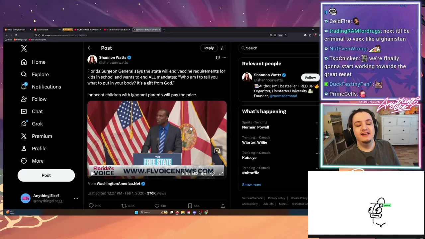Open Discord from the taskbar

[x=195, y=212]
